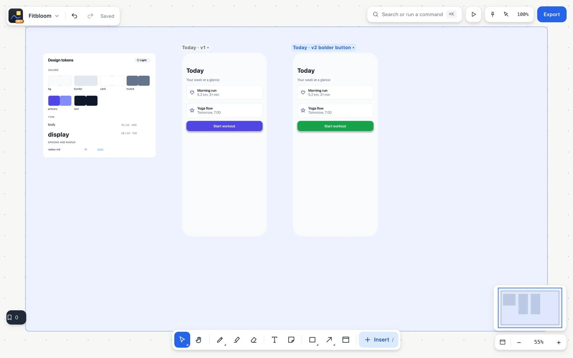The height and width of the screenshot is (358, 573).
Task: Click the redo arrow
Action: pyautogui.click(x=90, y=16)
